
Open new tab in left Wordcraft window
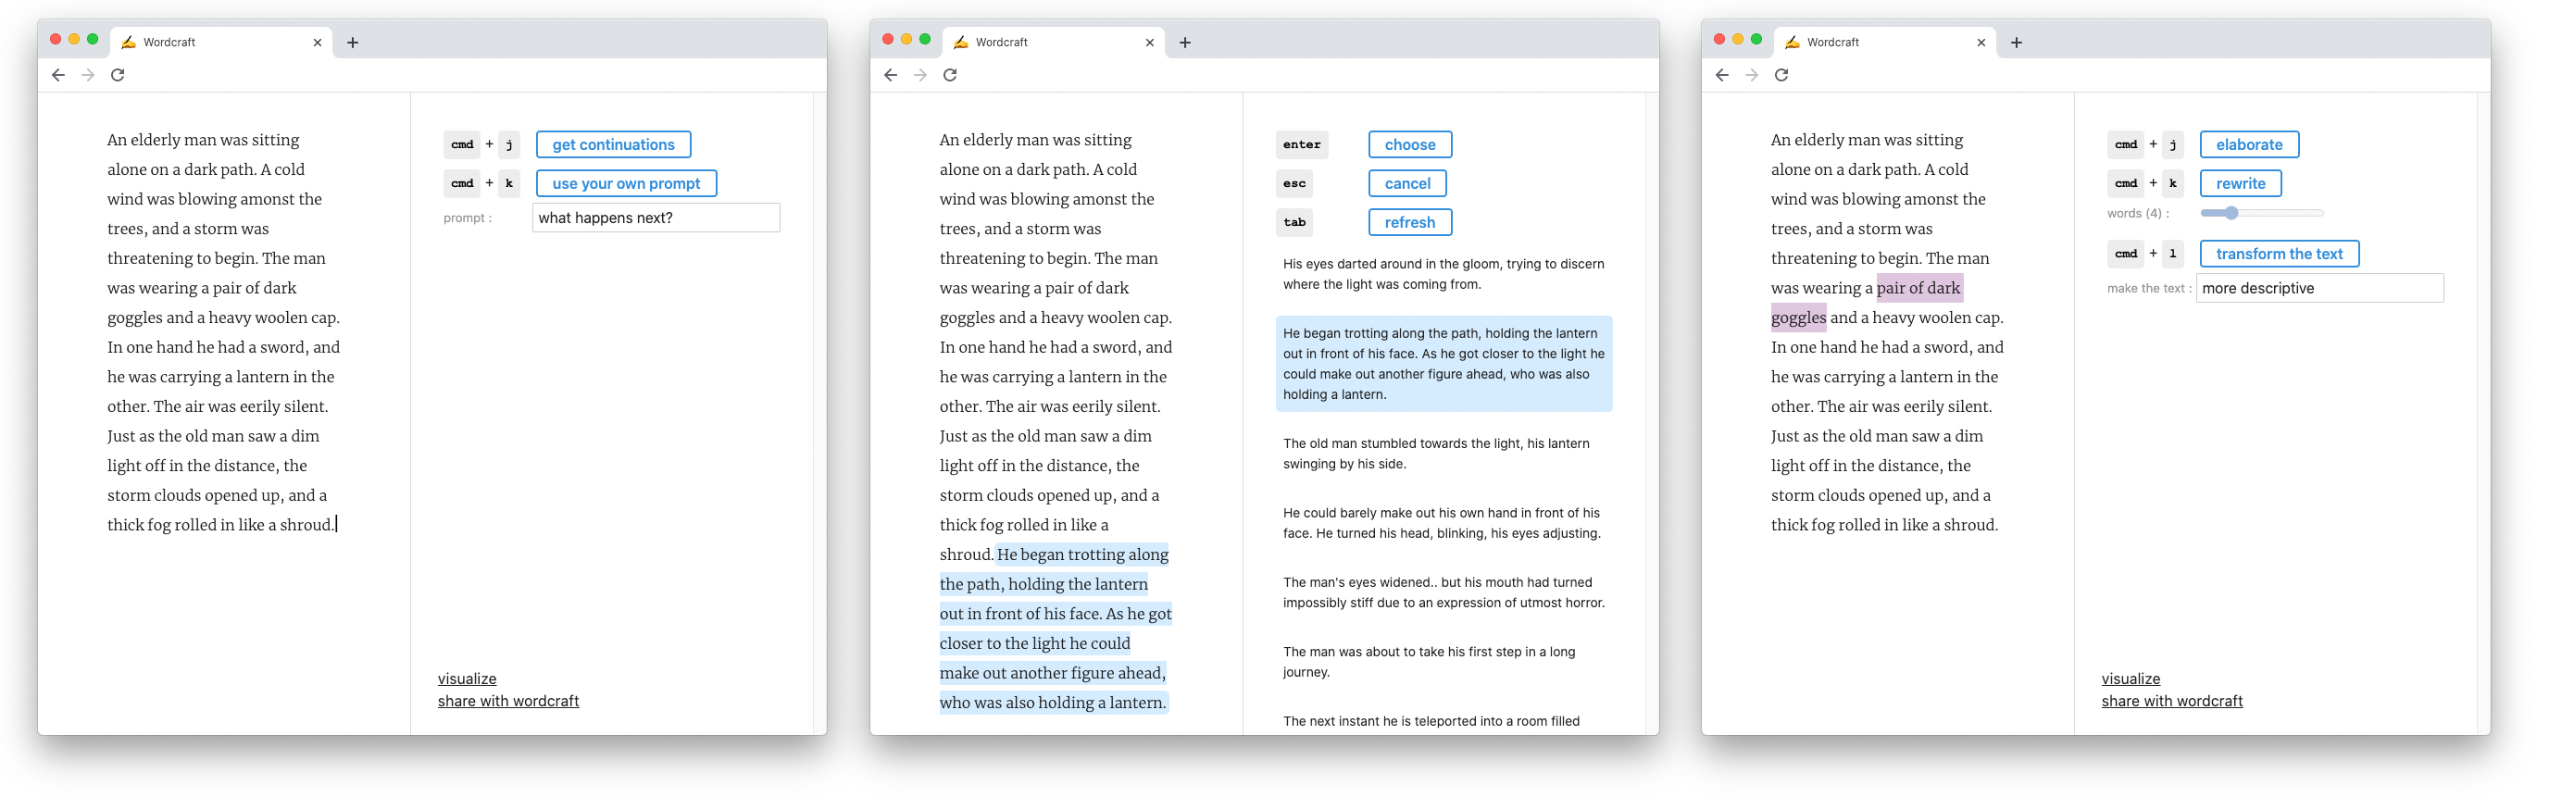point(352,43)
